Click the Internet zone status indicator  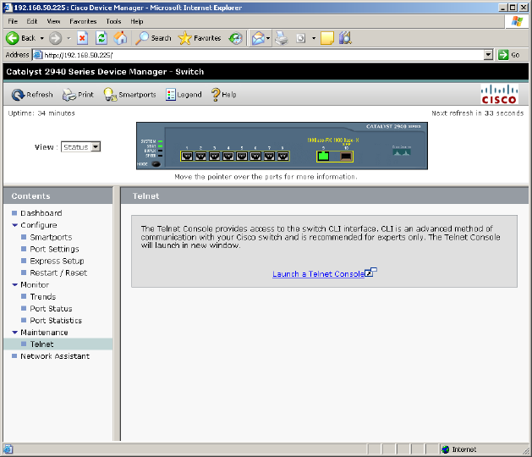point(459,449)
